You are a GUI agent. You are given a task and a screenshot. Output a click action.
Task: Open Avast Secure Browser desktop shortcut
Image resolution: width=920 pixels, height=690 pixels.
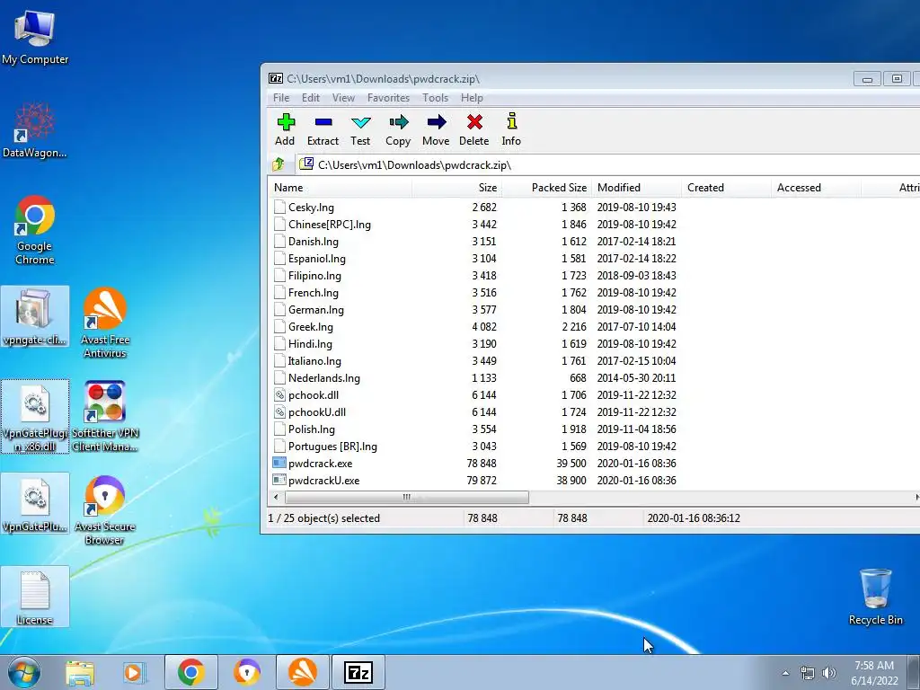point(104,510)
